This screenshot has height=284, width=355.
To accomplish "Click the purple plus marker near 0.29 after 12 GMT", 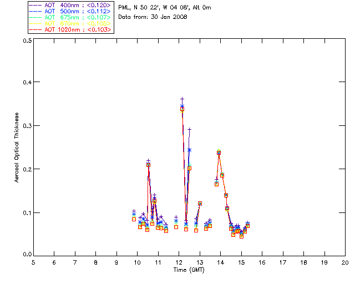I will [x=190, y=130].
